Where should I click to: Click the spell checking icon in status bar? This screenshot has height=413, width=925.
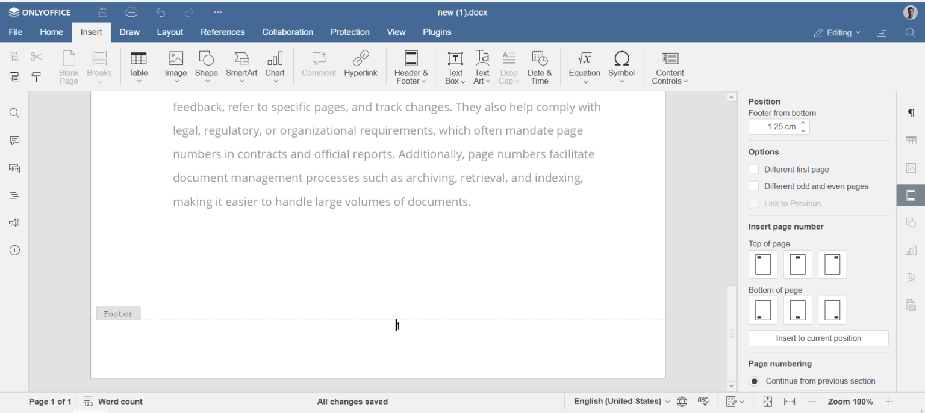pyautogui.click(x=703, y=401)
